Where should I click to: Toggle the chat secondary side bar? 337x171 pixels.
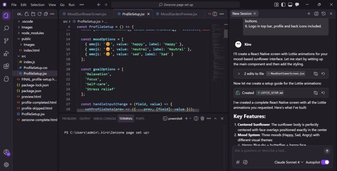[x=297, y=5]
